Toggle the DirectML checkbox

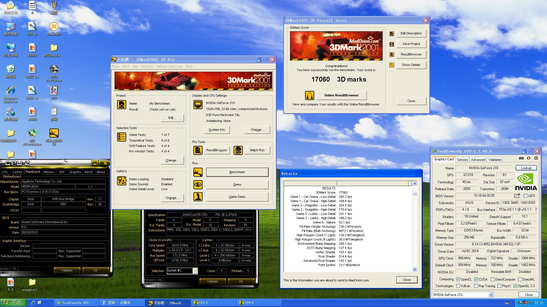[x=520, y=279]
